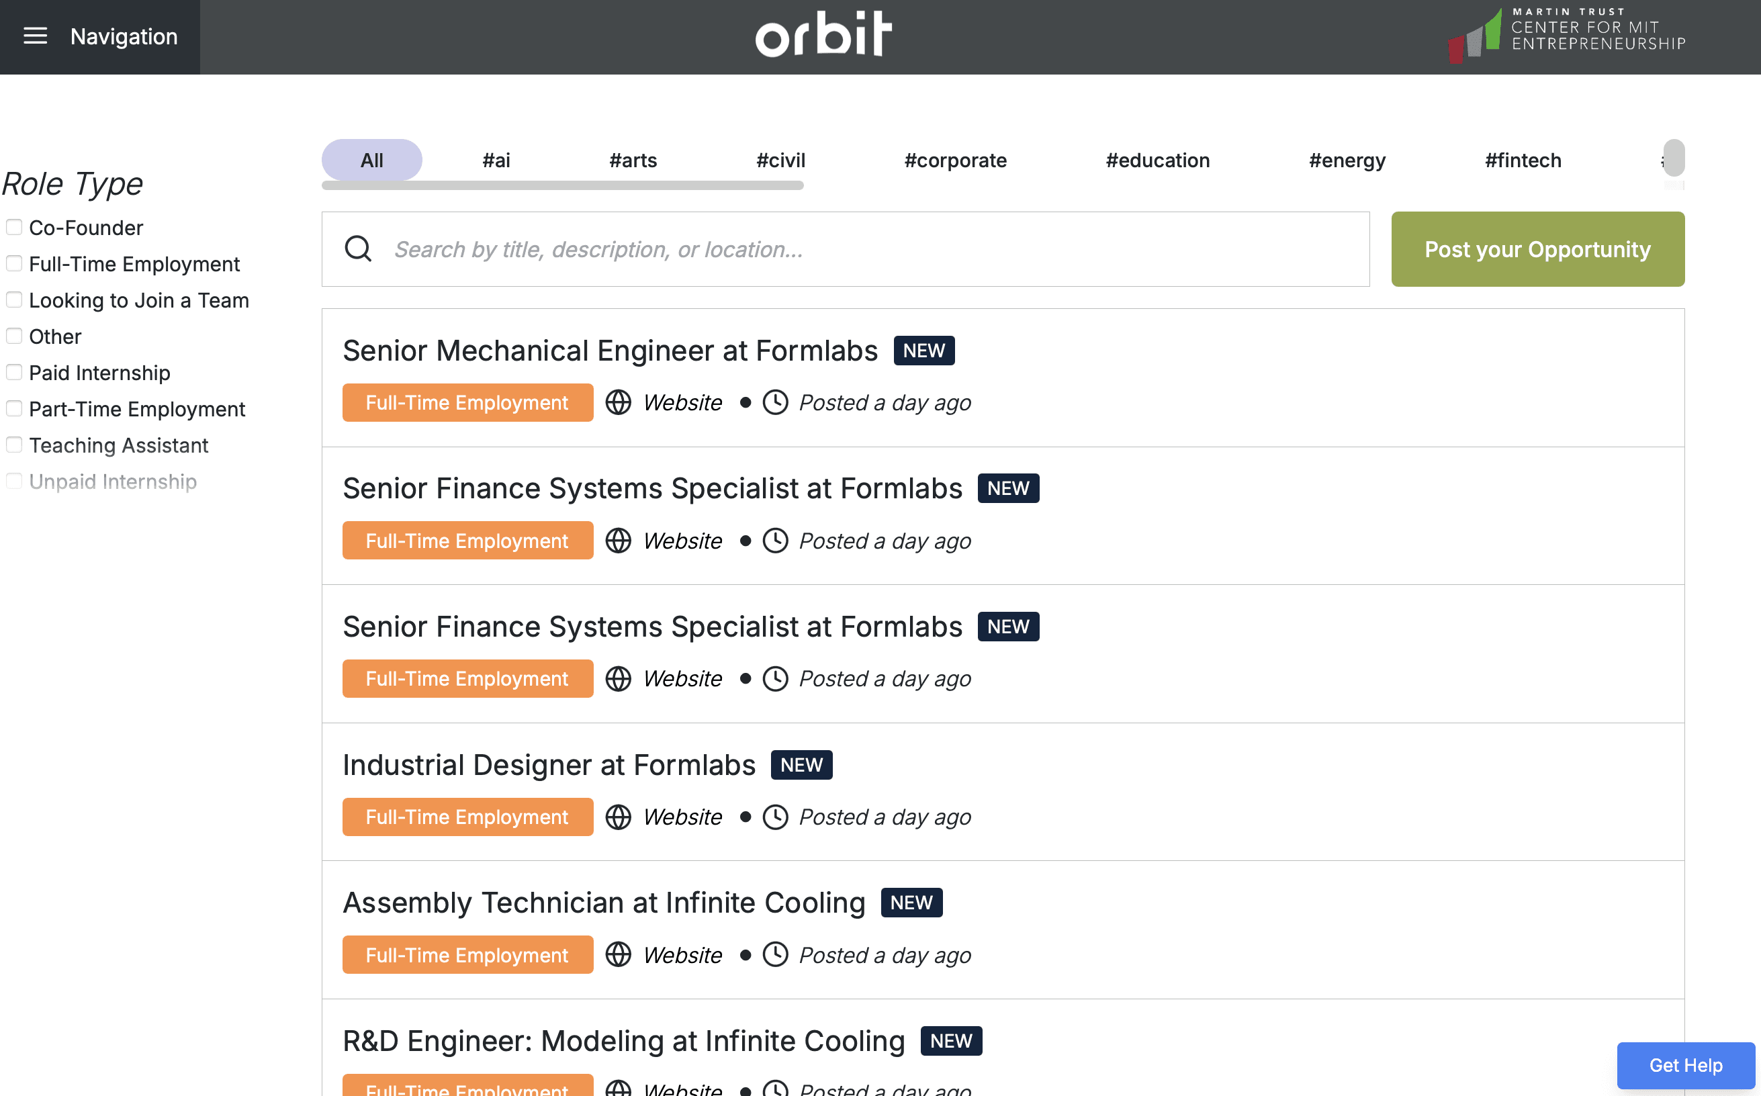Switch to the #fintech tag
The width and height of the screenshot is (1761, 1096).
point(1523,161)
